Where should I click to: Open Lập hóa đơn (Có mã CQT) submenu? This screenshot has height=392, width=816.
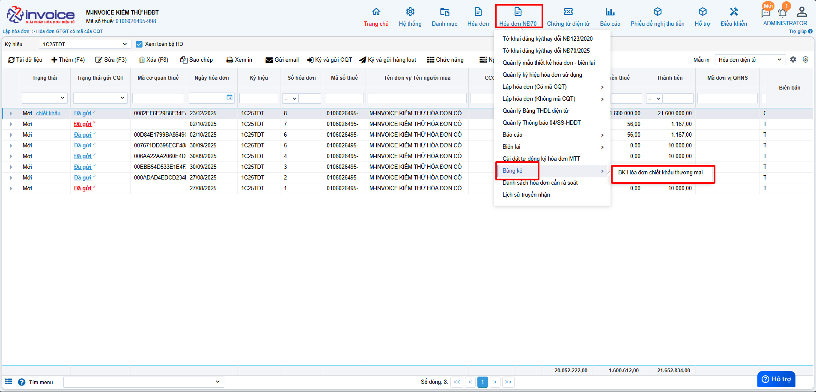(552, 87)
